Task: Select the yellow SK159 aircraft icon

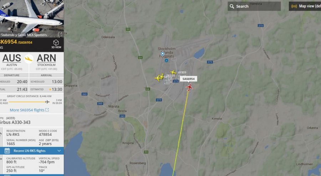Action: click(162, 76)
